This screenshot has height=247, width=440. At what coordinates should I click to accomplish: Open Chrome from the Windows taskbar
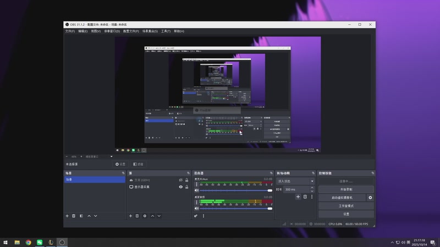pyautogui.click(x=29, y=243)
